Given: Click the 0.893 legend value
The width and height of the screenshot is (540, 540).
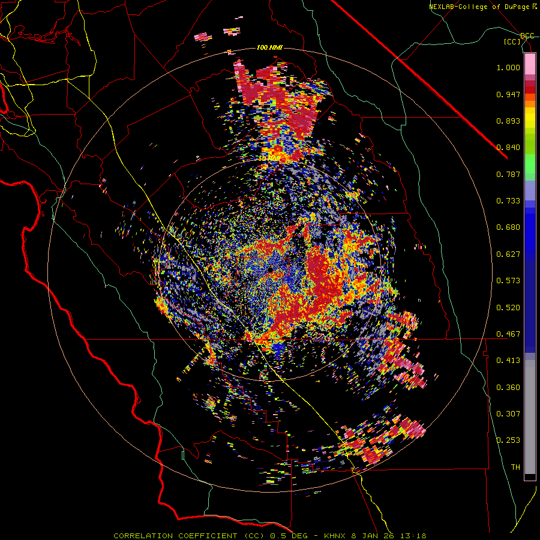Looking at the screenshot, I should coord(508,121).
